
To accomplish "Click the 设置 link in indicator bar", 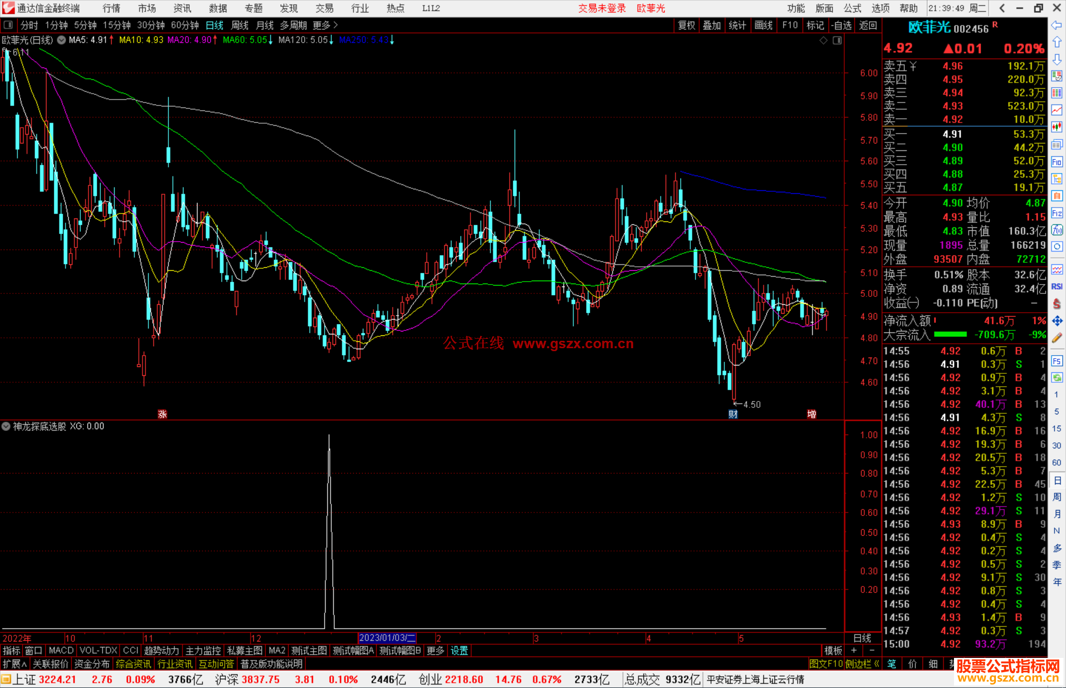I will pos(459,651).
